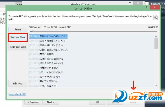The height and width of the screenshot is (107, 165).
Task: Close the Lyrics Editor window
Action: coord(154,7)
